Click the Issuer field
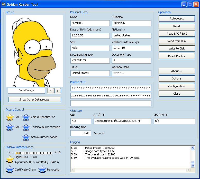Viewport: 200px width, 179px height. click(90, 73)
